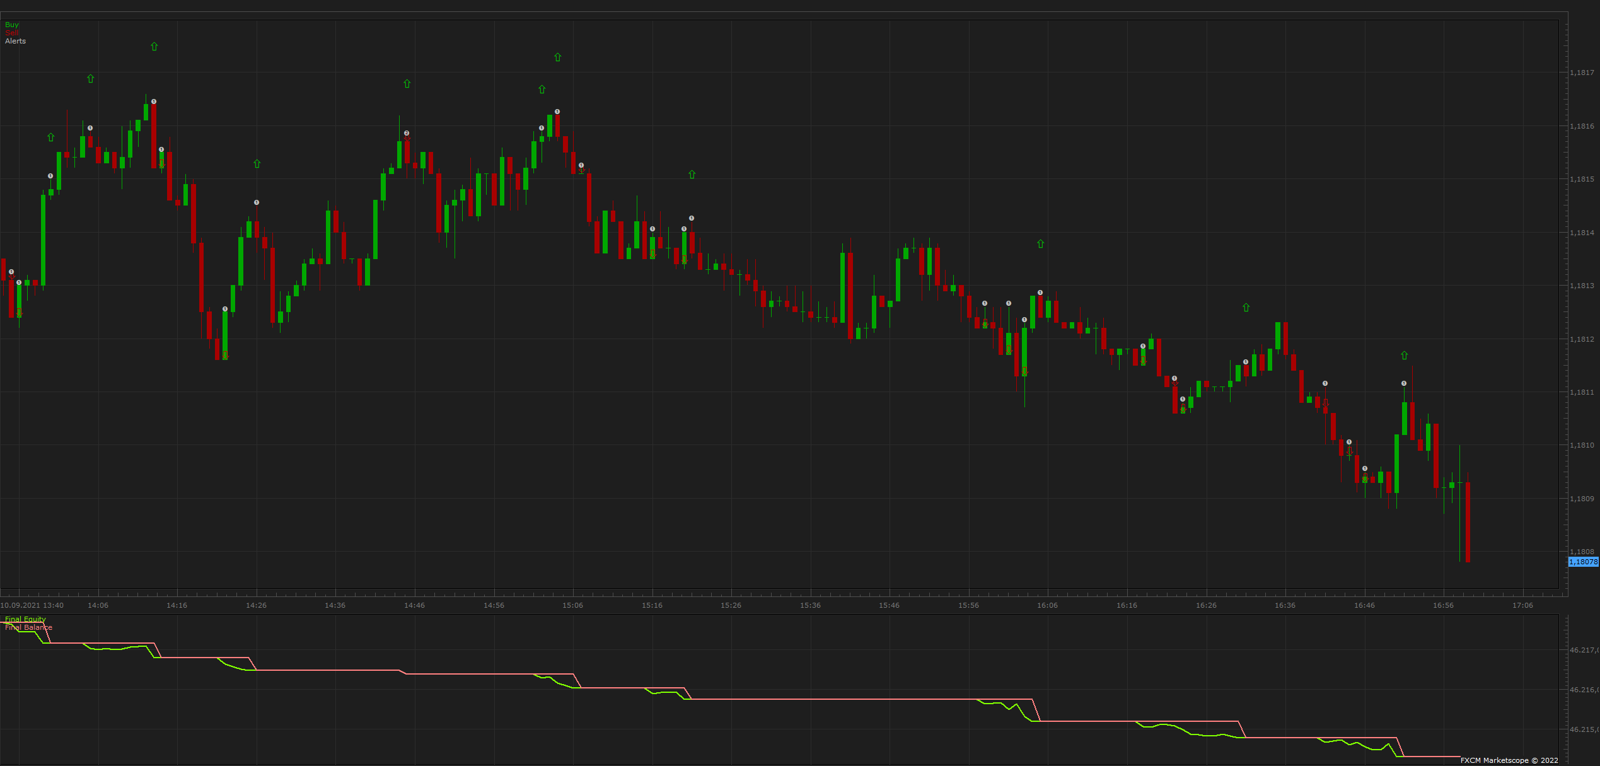Click the green arrow above 16:05
Image resolution: width=1600 pixels, height=766 pixels.
pos(1041,244)
